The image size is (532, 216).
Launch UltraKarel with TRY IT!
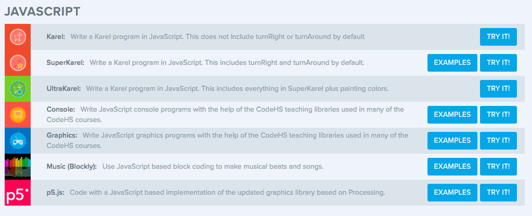point(498,89)
